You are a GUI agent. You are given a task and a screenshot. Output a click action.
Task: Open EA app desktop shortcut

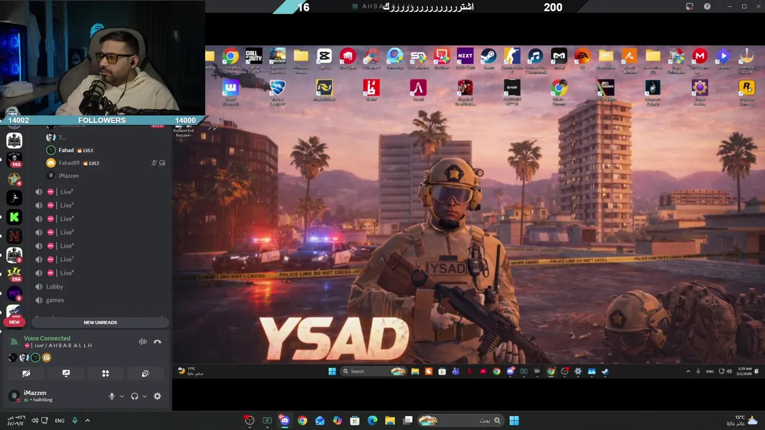[x=582, y=59]
